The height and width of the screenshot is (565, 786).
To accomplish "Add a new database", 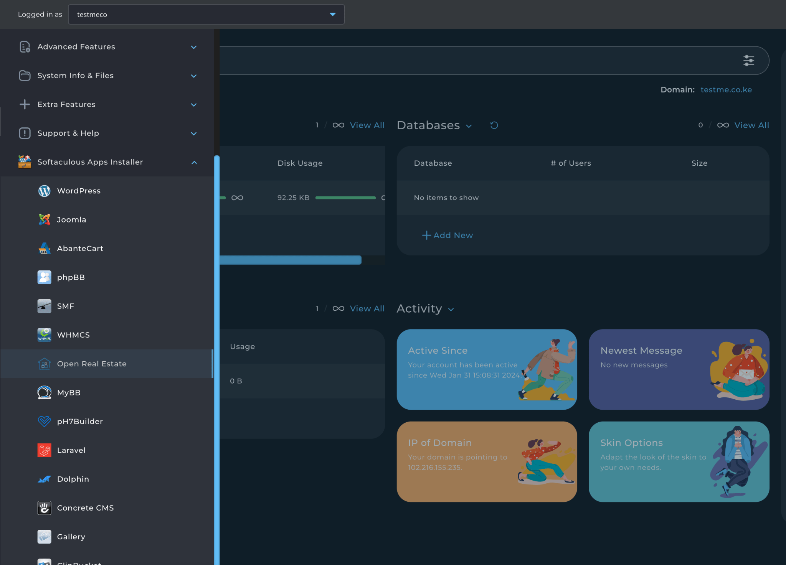I will (x=447, y=235).
